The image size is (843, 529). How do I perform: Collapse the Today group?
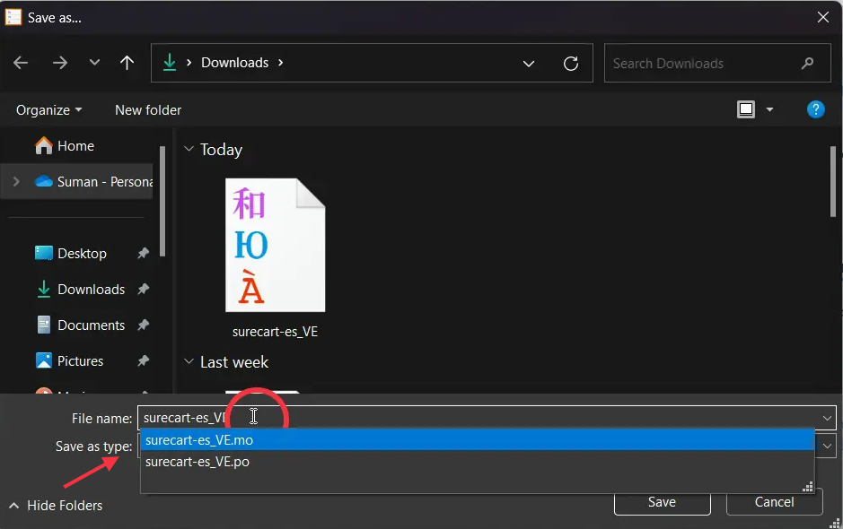(189, 150)
